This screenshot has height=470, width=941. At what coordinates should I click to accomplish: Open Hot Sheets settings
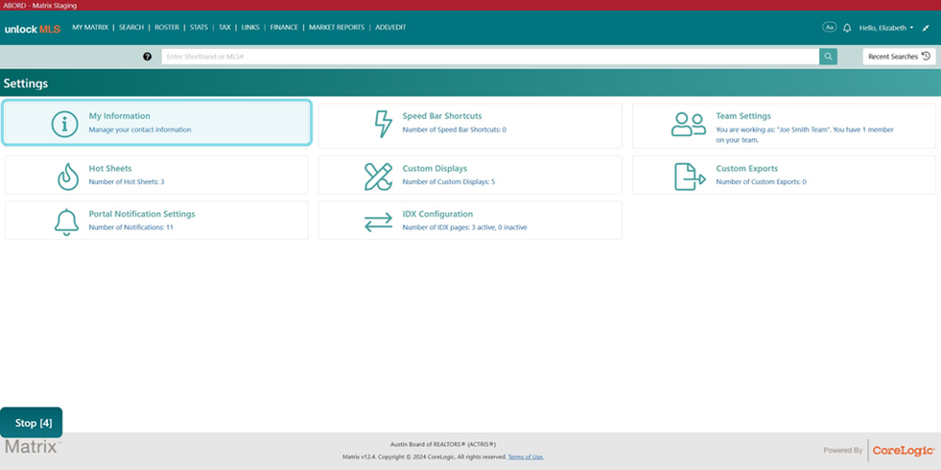pyautogui.click(x=110, y=169)
